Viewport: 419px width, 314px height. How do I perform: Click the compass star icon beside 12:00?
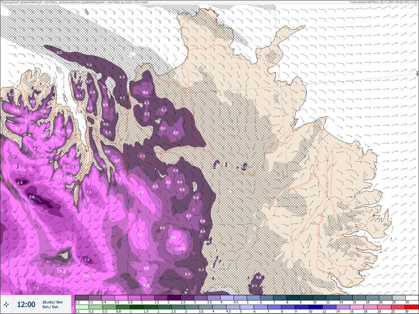pyautogui.click(x=6, y=304)
